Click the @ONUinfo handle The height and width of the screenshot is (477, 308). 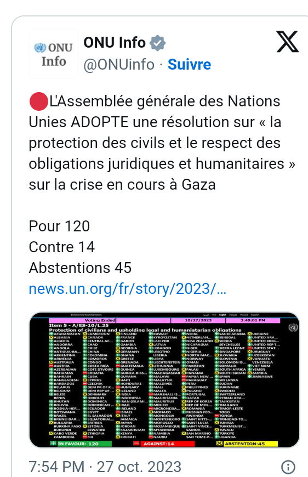click(119, 65)
